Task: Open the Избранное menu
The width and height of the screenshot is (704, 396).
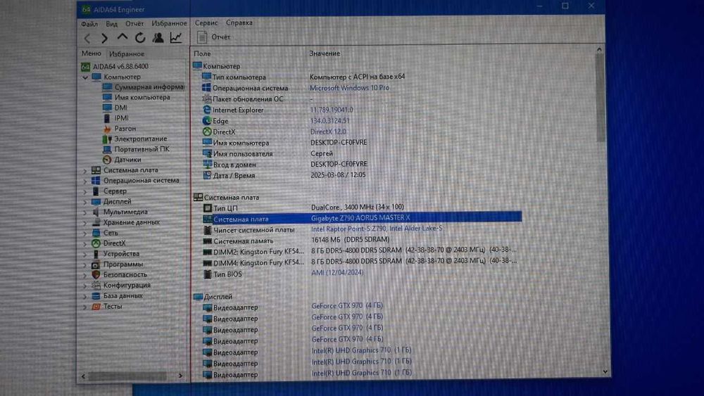Action: pyautogui.click(x=169, y=23)
